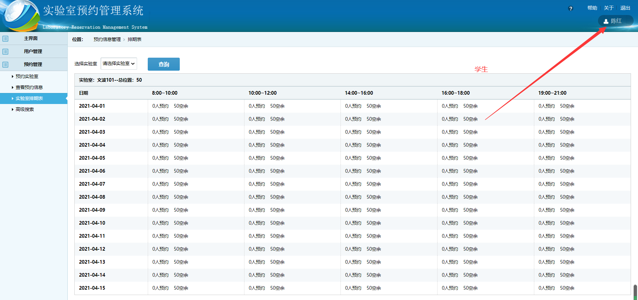Click the date 2021-04-10
The width and height of the screenshot is (638, 300).
92,223
